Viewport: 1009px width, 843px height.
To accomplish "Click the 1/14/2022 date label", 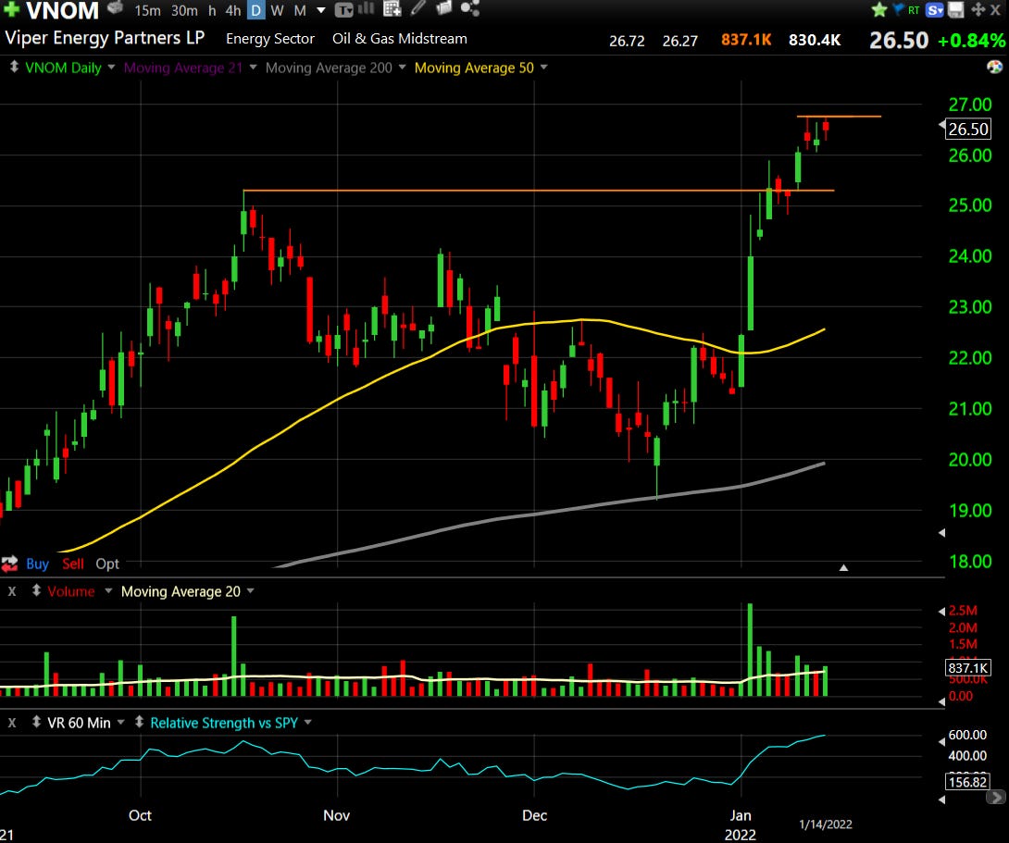I will 826,824.
